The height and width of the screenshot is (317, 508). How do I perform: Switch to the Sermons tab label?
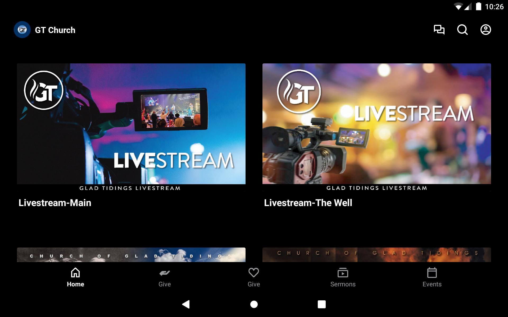tap(343, 284)
